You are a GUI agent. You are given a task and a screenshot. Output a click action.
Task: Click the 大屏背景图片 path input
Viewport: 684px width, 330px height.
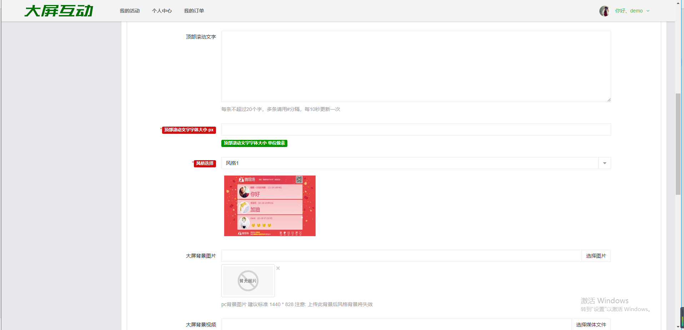pyautogui.click(x=401, y=256)
